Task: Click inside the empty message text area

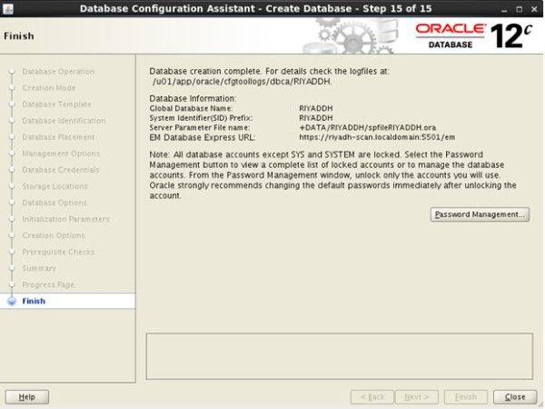Action: click(x=340, y=356)
